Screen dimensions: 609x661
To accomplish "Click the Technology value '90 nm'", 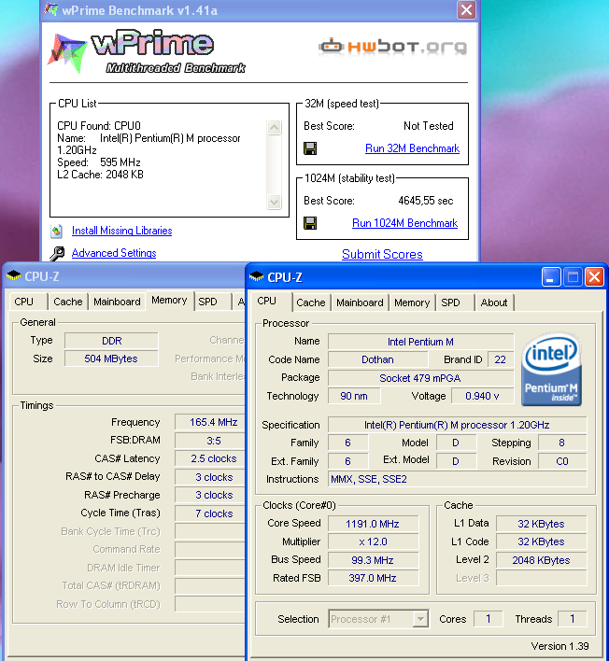I will pos(354,396).
